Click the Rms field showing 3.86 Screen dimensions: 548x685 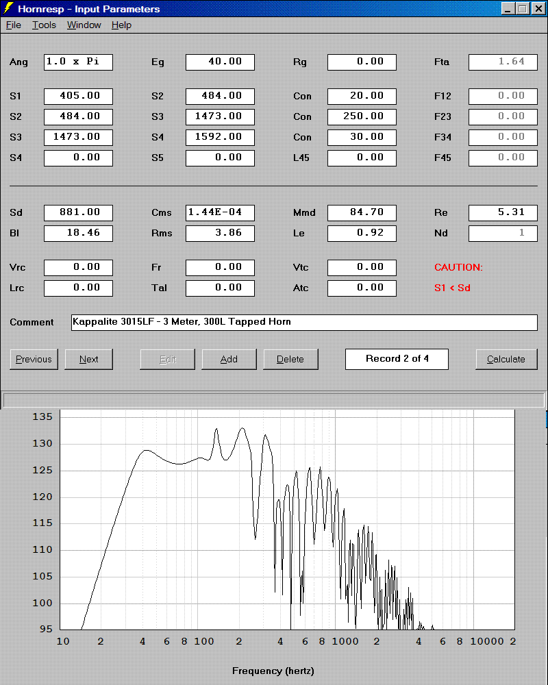point(220,234)
